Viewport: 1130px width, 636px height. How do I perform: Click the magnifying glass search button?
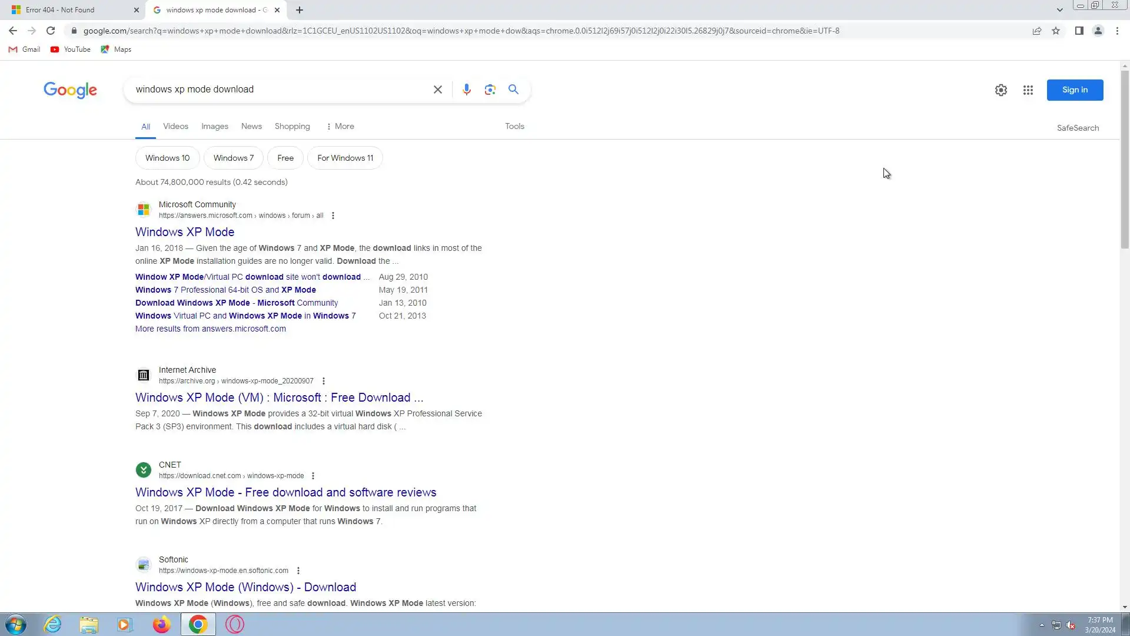[513, 90]
